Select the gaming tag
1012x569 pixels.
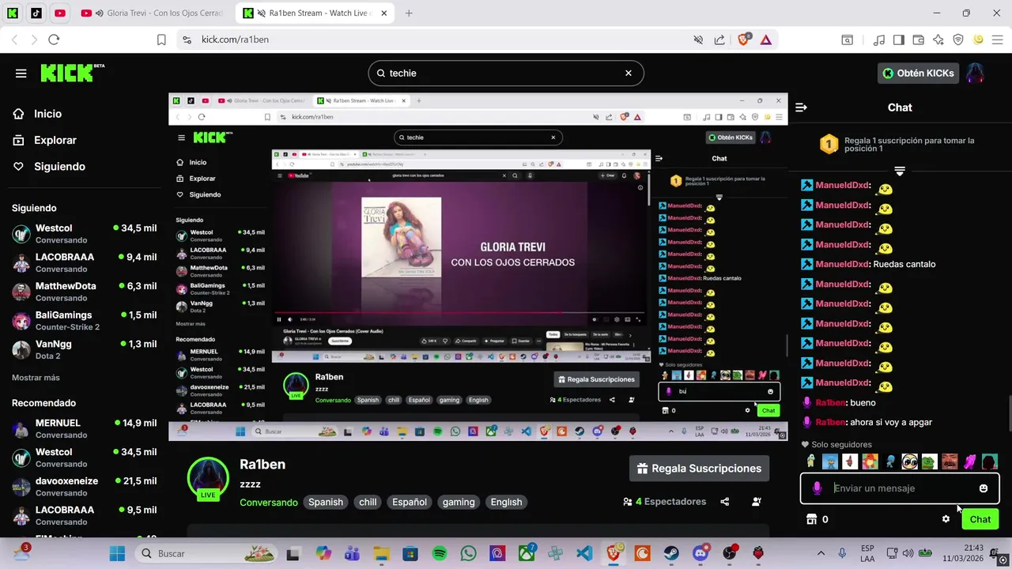click(x=459, y=502)
